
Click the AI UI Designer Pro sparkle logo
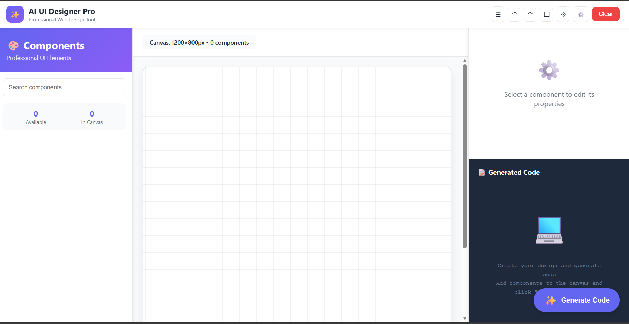tap(15, 14)
